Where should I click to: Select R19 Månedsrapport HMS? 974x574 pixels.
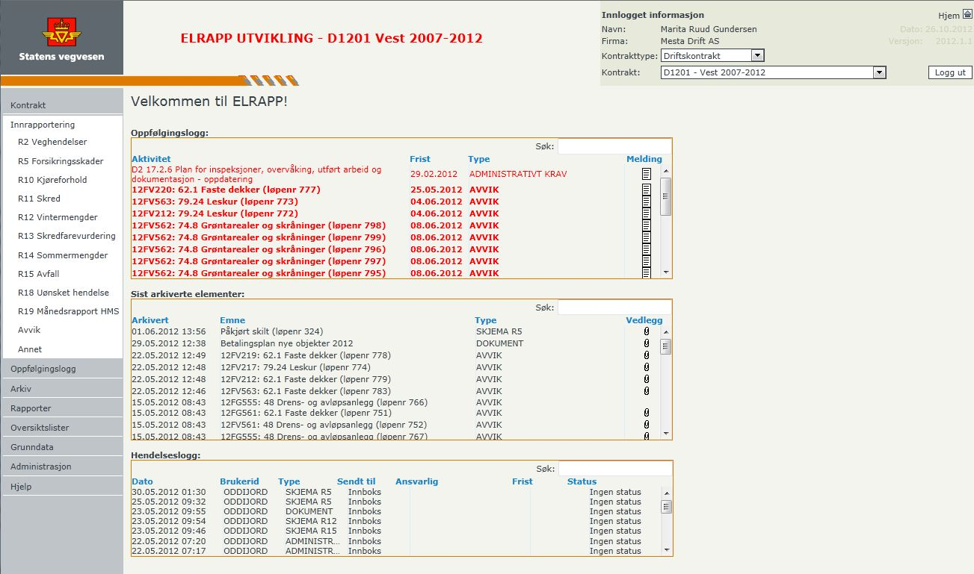click(68, 311)
